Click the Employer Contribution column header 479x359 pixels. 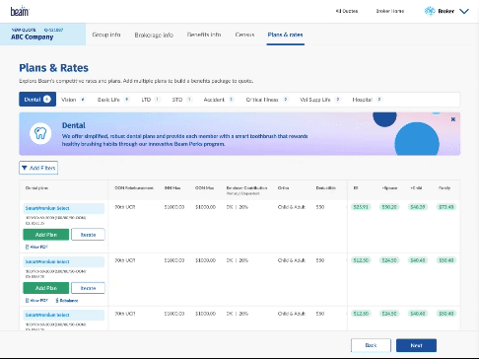click(x=246, y=188)
